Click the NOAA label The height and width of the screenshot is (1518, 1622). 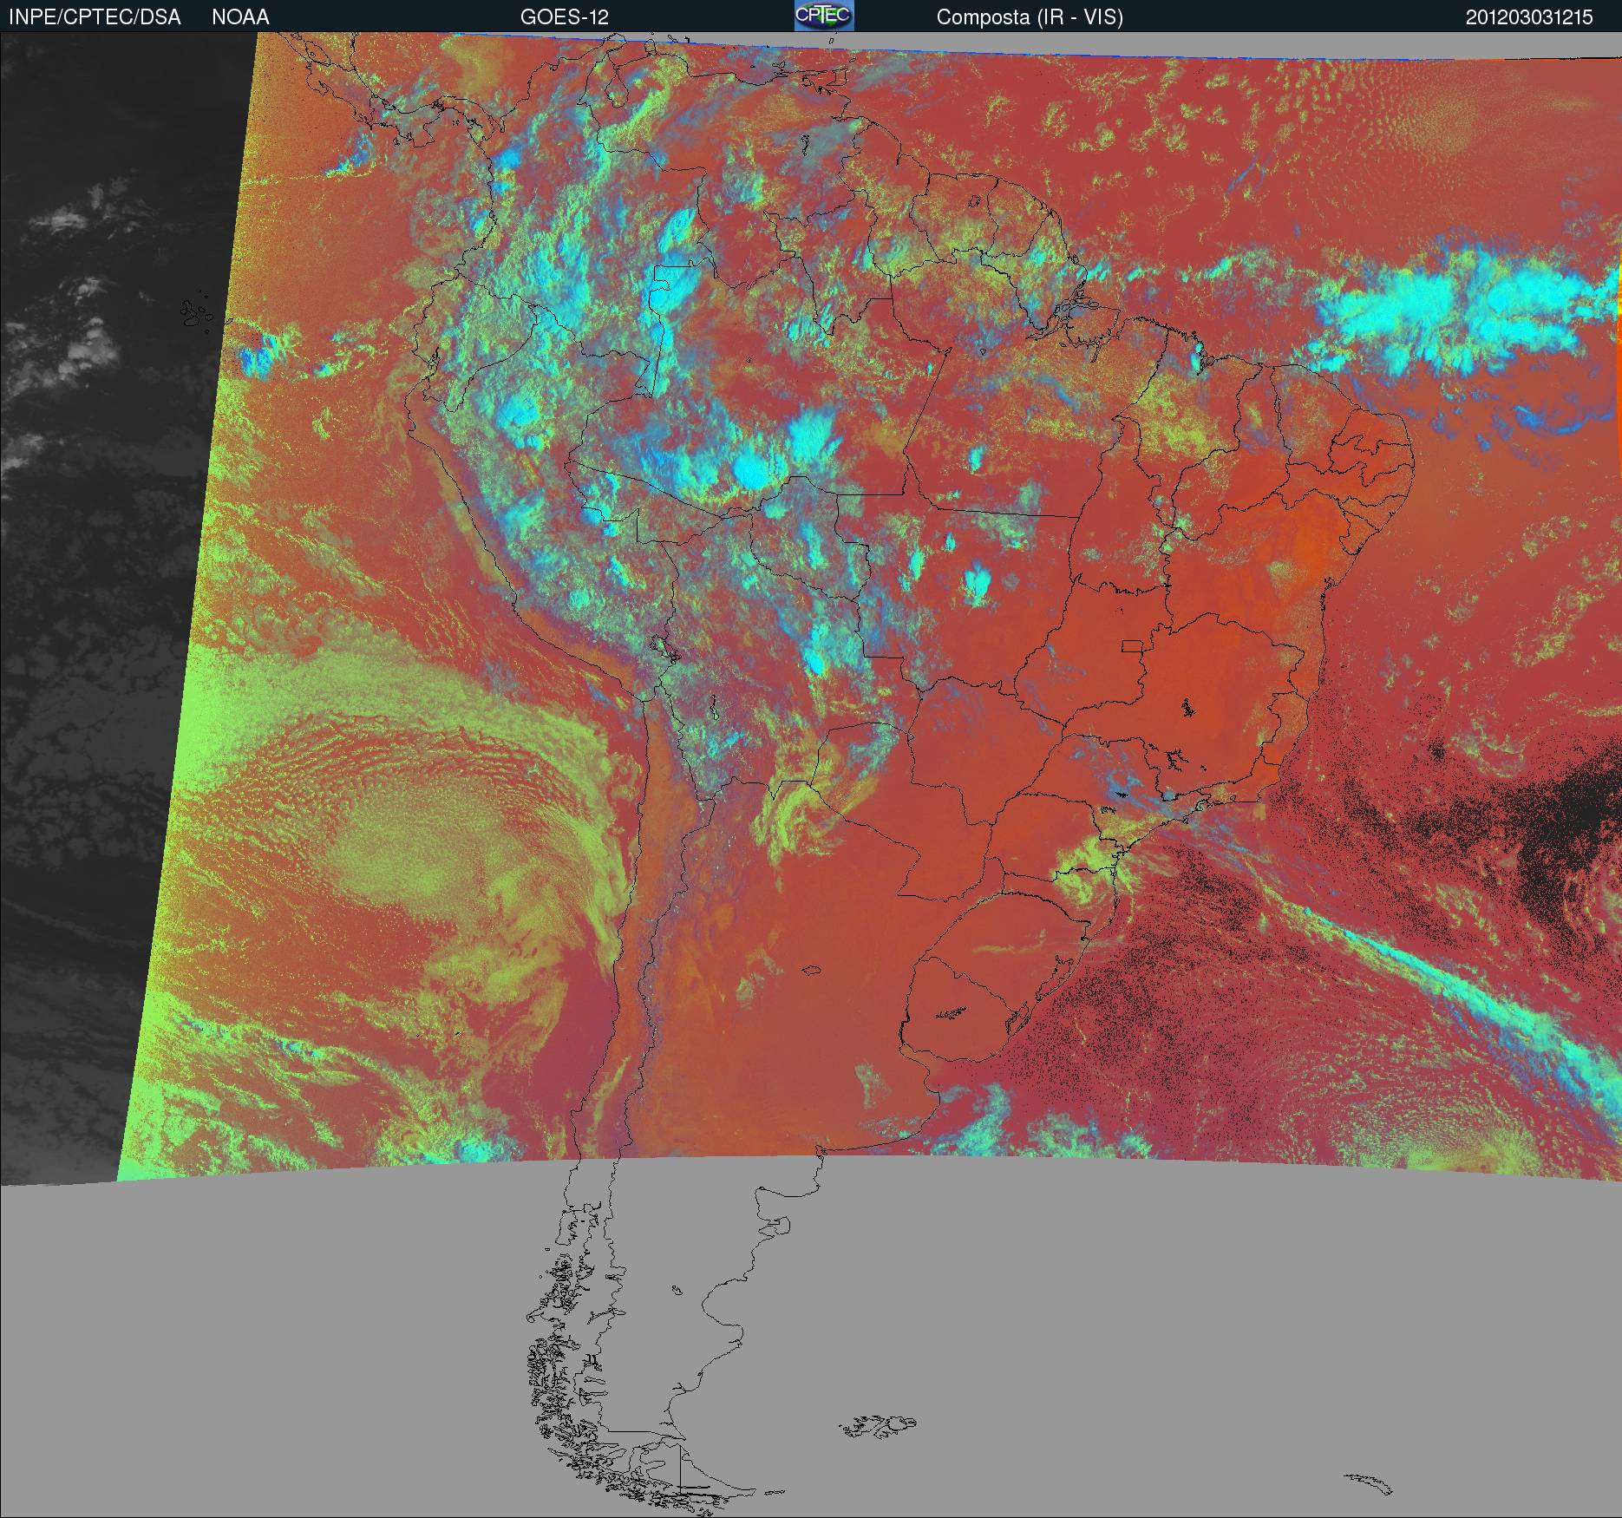tap(240, 17)
